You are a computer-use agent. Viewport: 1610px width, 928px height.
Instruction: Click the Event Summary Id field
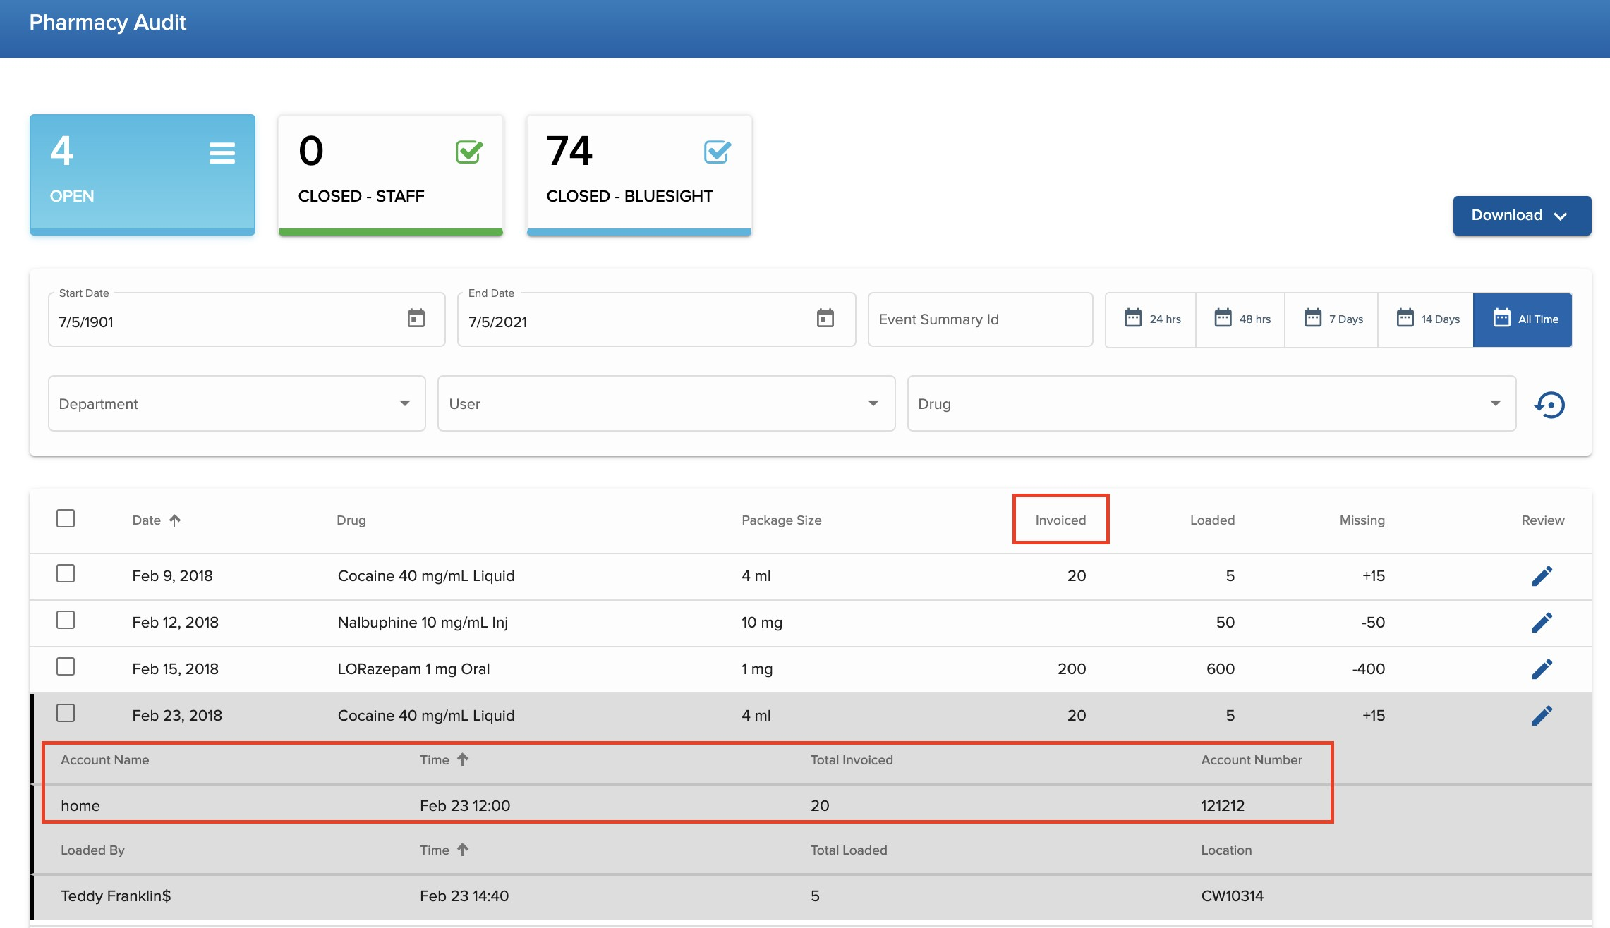[x=979, y=319]
